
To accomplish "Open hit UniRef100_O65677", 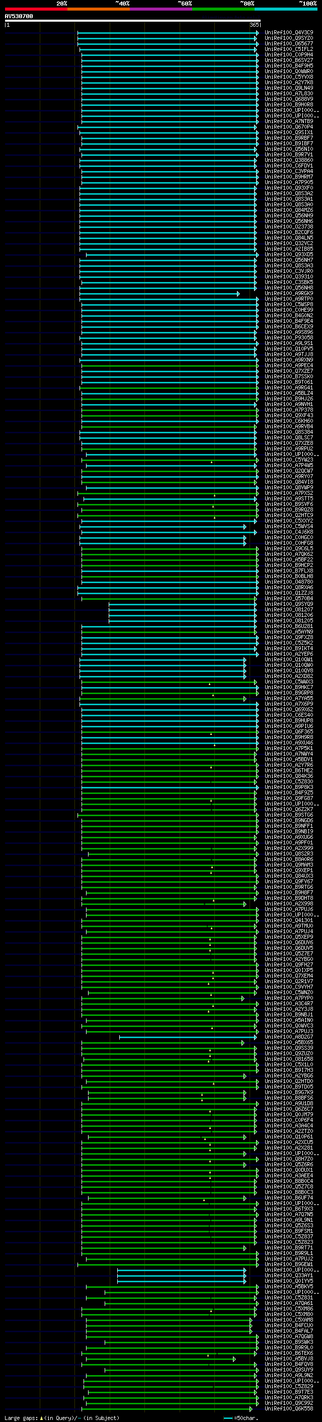I will coord(288,43).
